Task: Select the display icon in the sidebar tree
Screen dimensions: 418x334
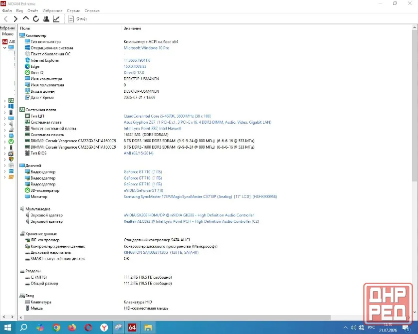Action: click(11, 118)
